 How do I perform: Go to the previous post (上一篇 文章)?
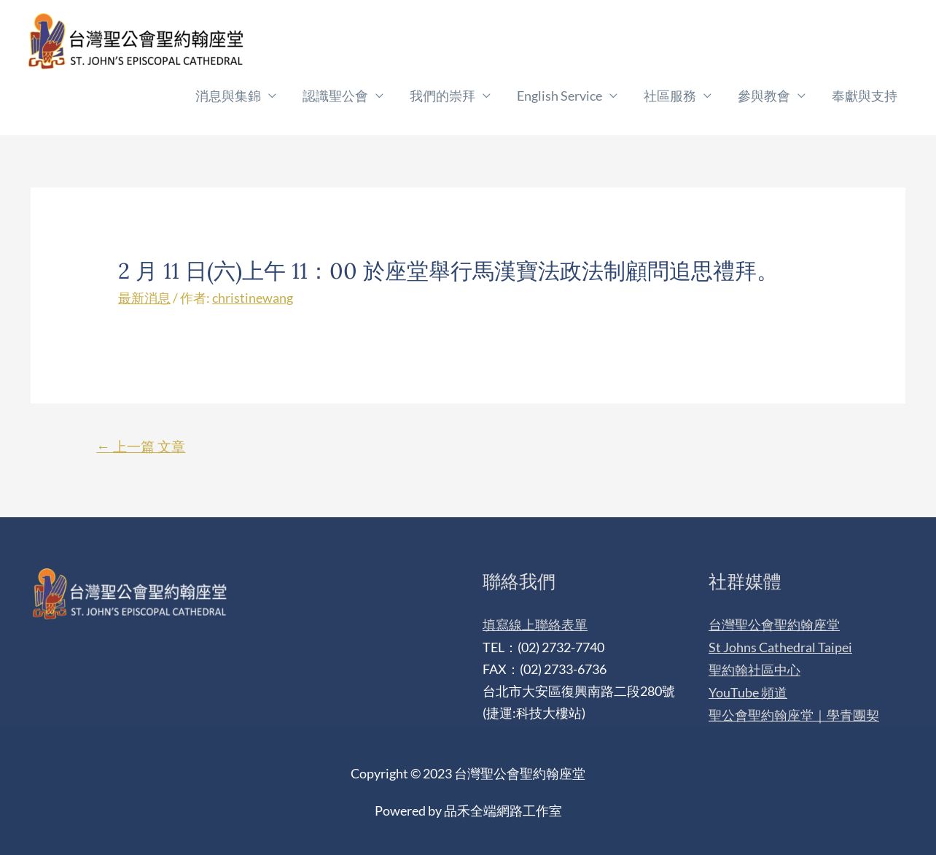(x=141, y=446)
